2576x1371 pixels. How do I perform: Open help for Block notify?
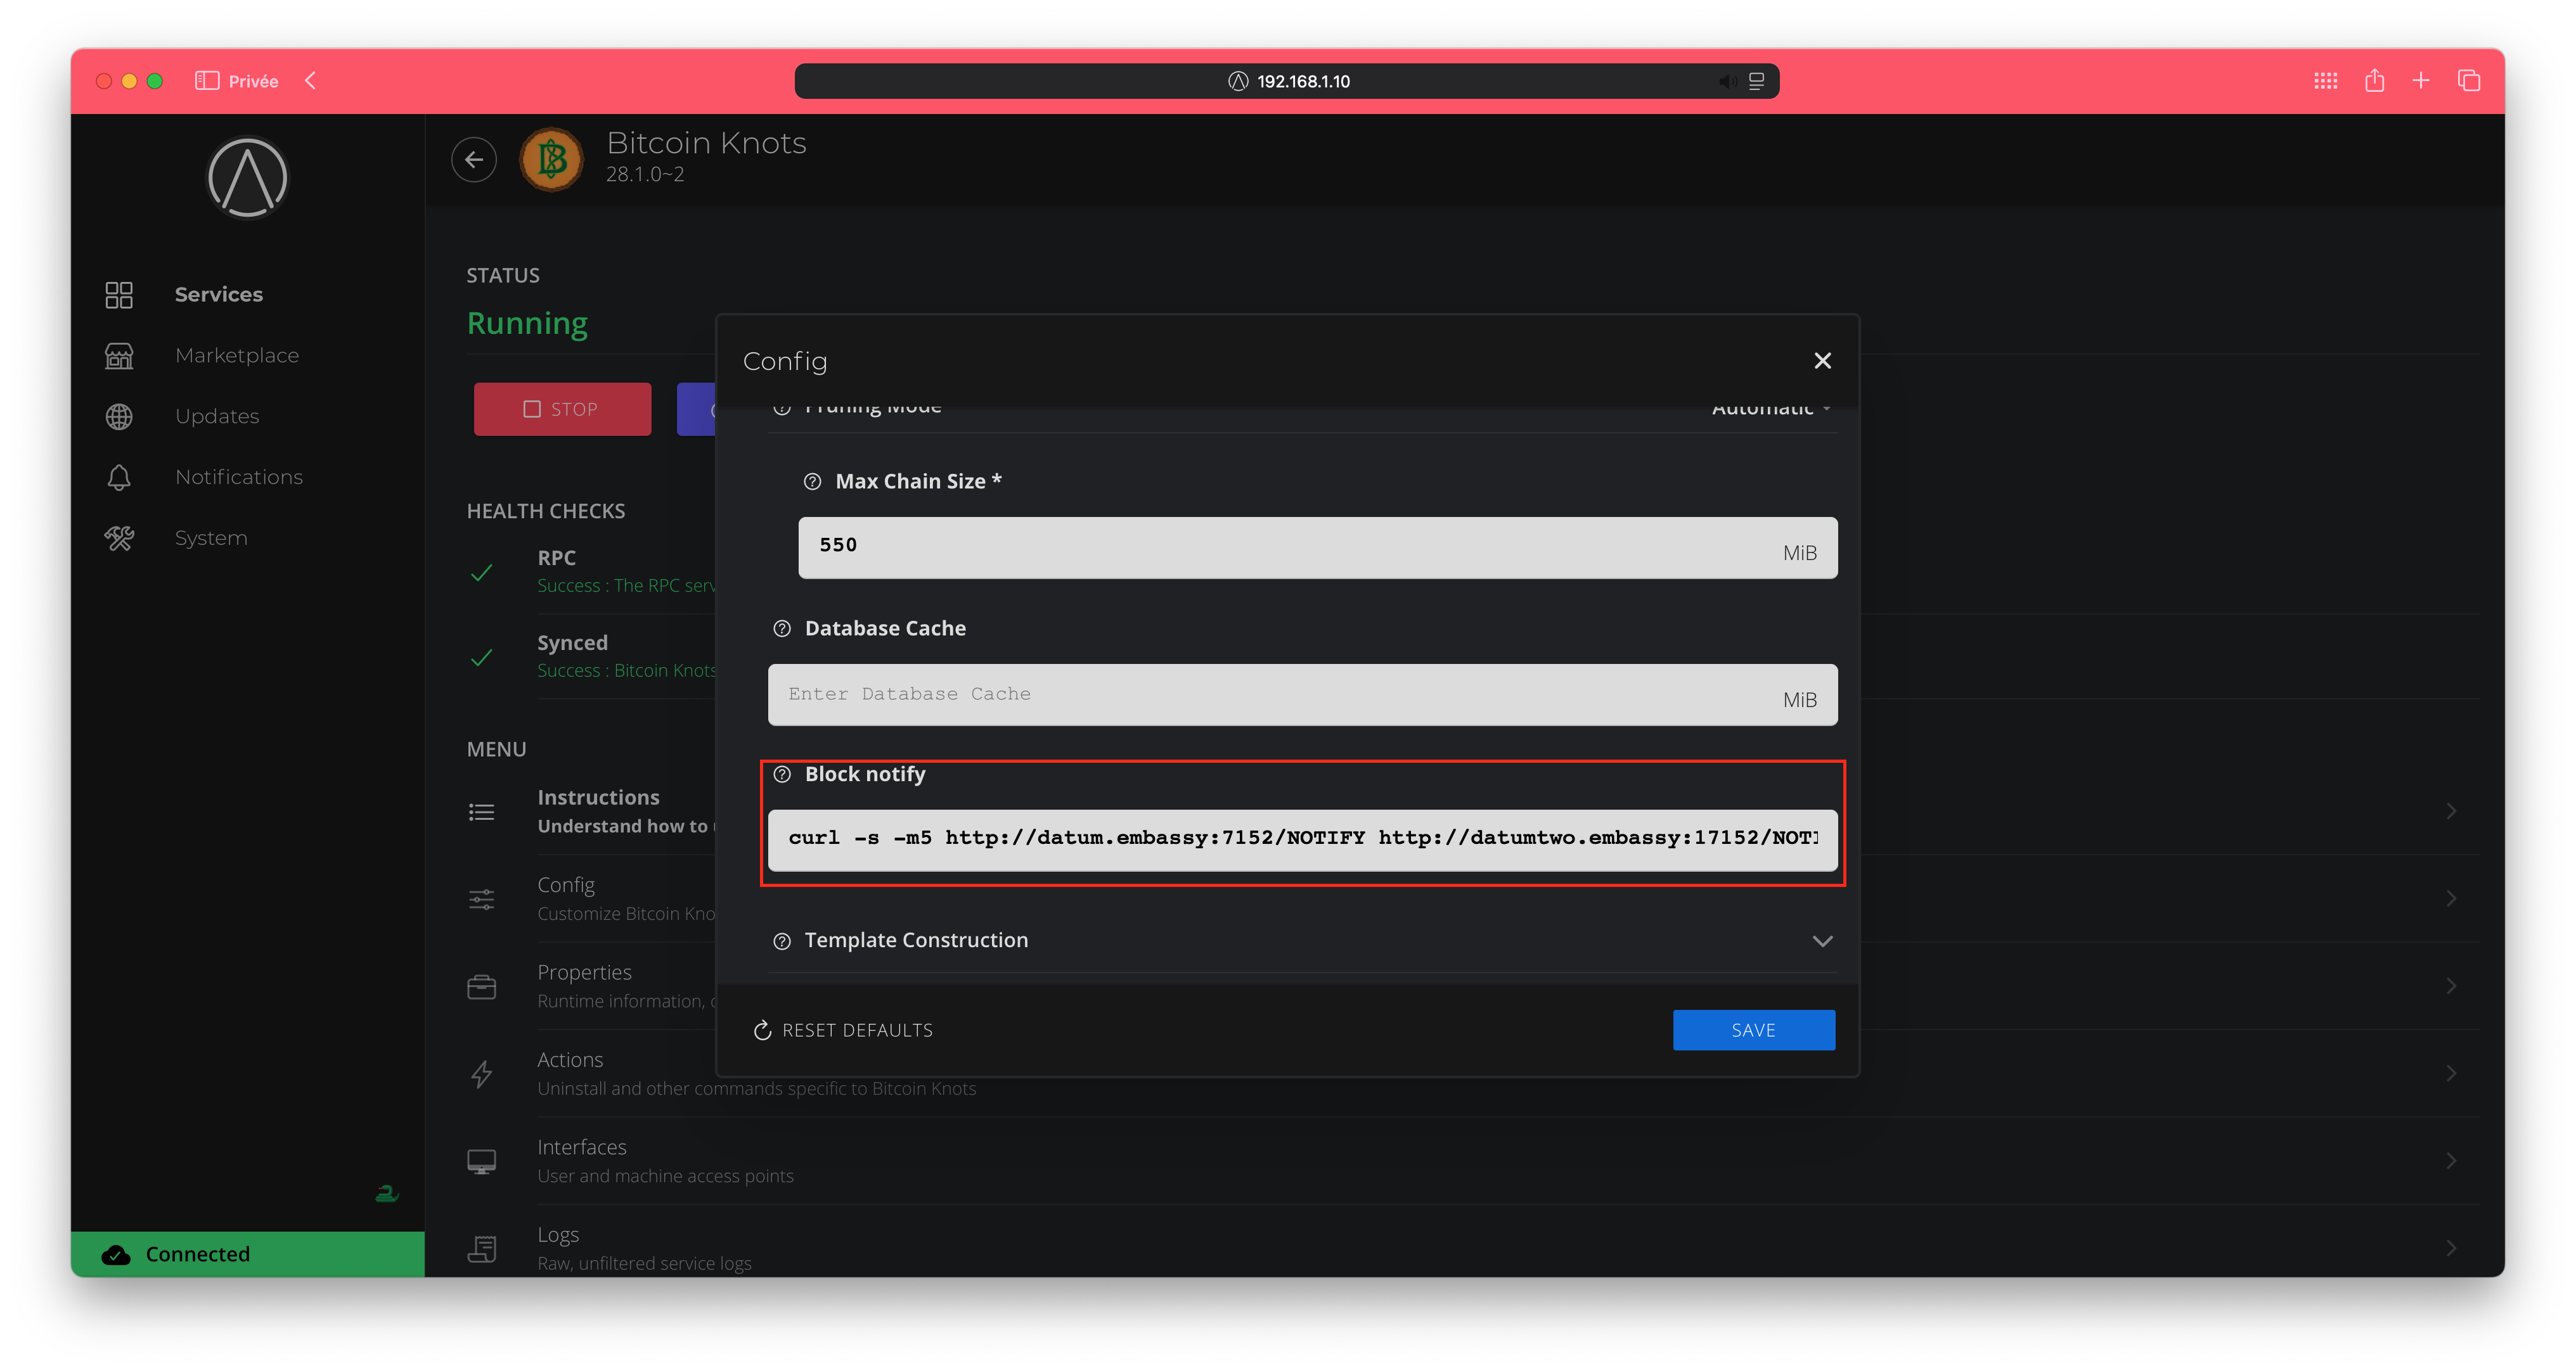782,774
